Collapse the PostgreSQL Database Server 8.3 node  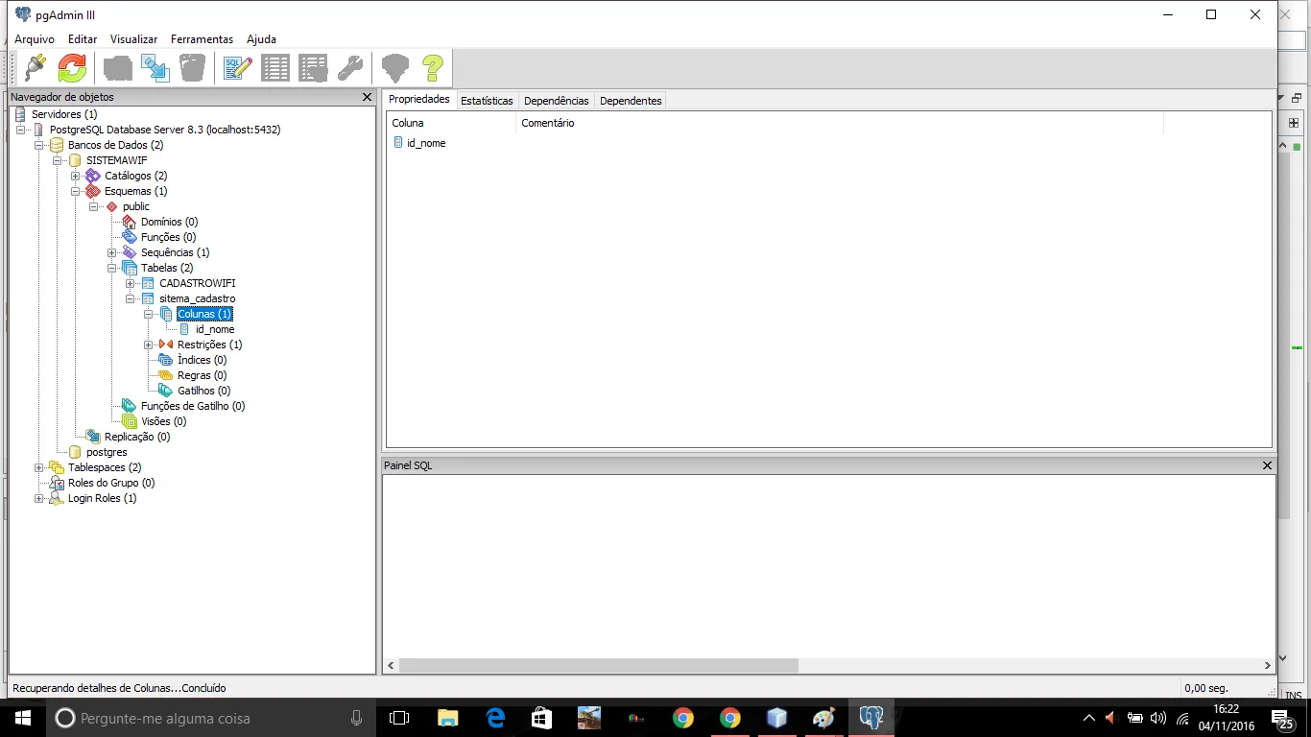[x=20, y=130]
